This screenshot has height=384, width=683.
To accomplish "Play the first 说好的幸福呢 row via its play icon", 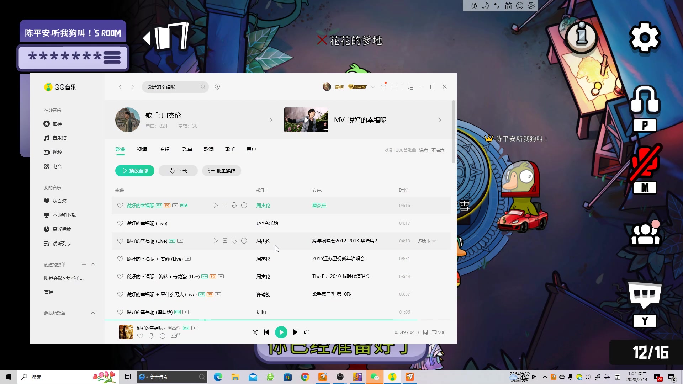I will tap(216, 206).
